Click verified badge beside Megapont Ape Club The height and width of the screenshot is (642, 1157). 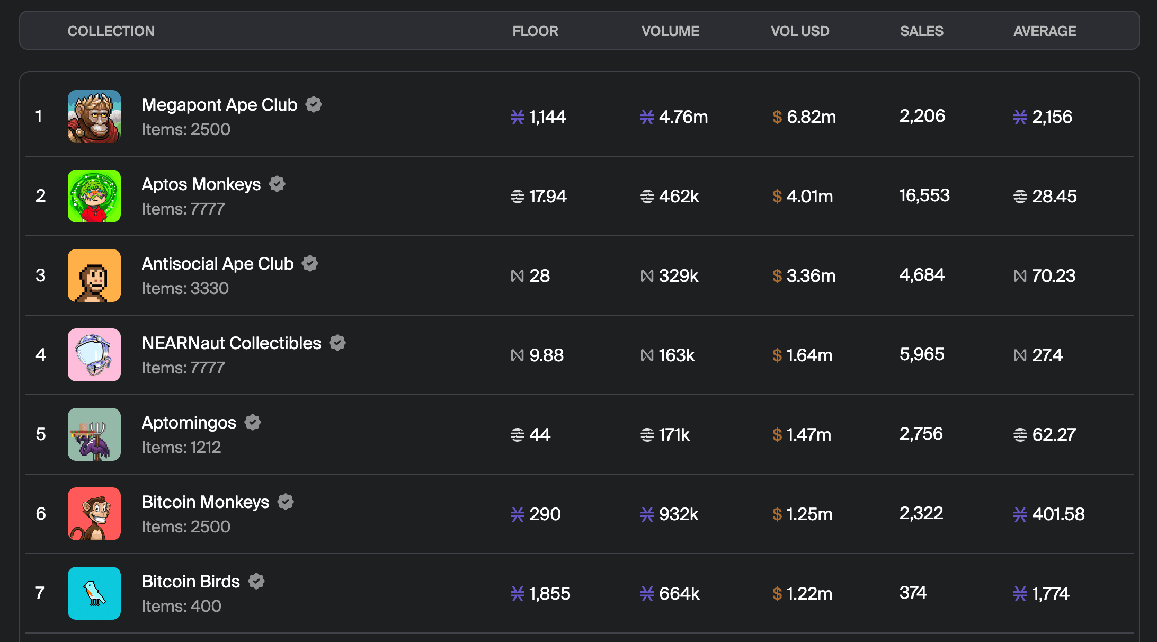(314, 104)
